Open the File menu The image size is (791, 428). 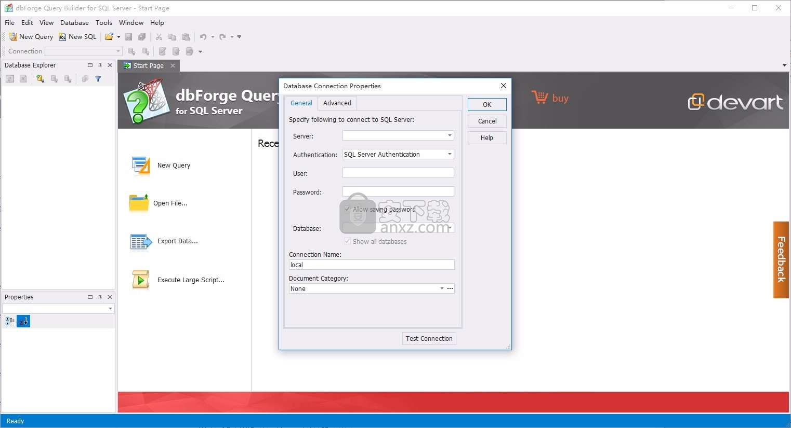(9, 23)
